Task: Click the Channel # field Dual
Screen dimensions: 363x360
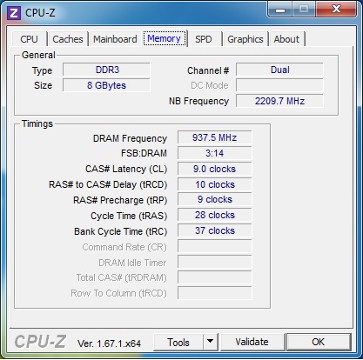Action: [279, 70]
